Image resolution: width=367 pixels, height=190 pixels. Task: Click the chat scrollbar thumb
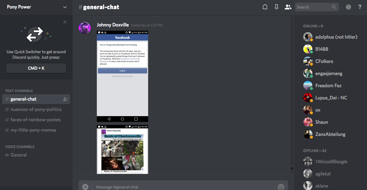(x=292, y=168)
